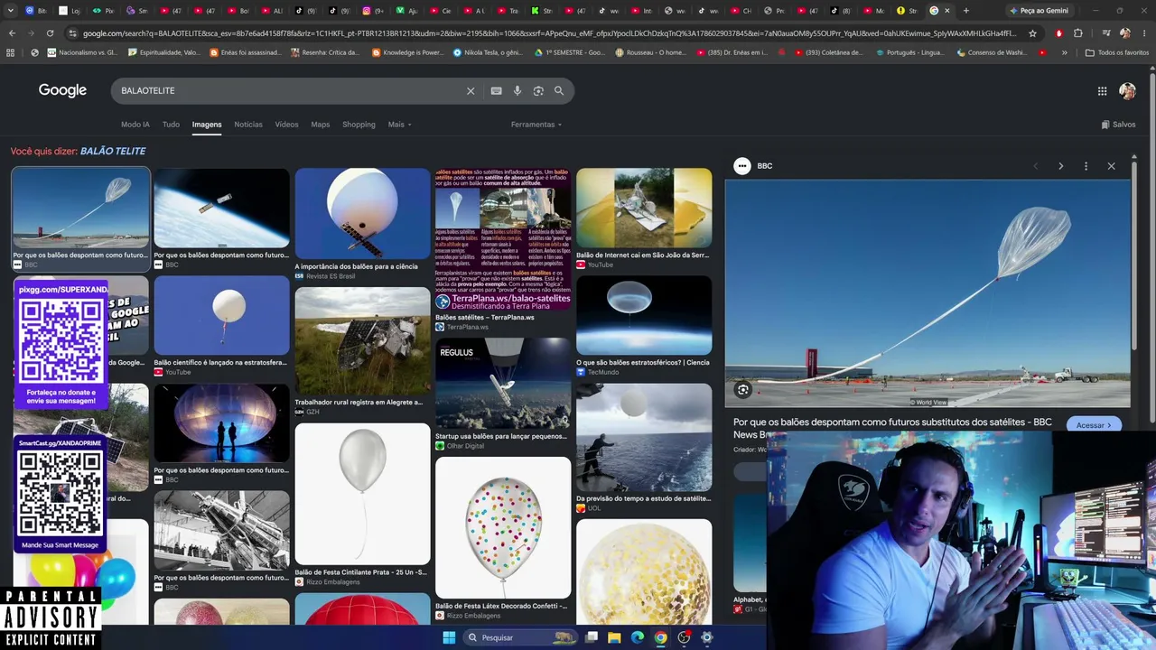
Task: Open O que são balões estratosféricos thumbnail
Action: click(644, 315)
